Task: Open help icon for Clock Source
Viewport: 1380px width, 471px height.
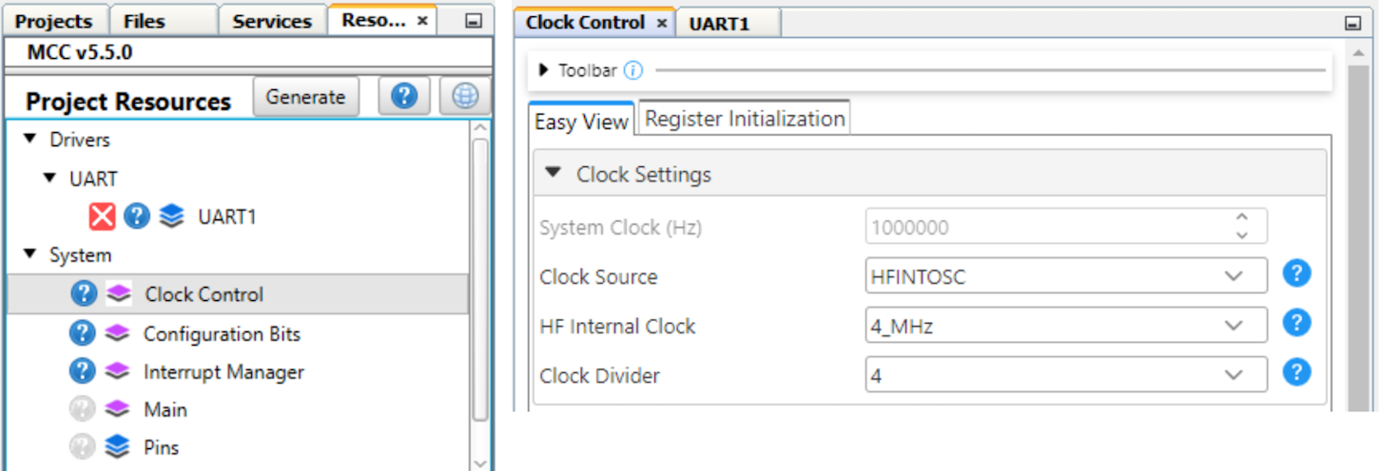Action: (x=1296, y=274)
